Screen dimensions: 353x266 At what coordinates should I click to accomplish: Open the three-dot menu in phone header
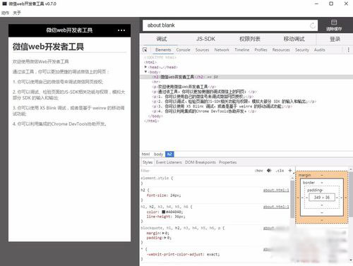pos(121,30)
